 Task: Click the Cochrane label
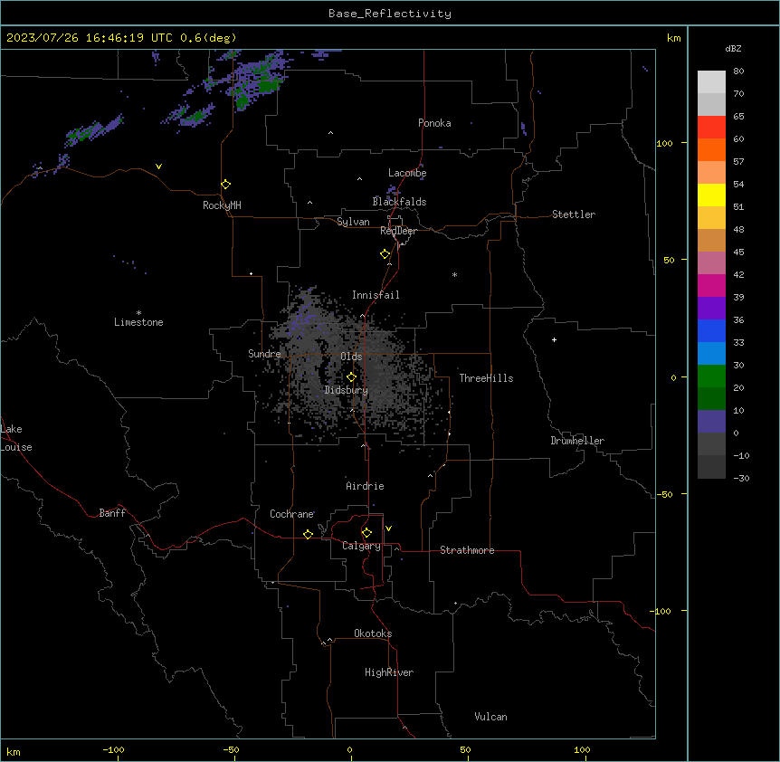(291, 514)
